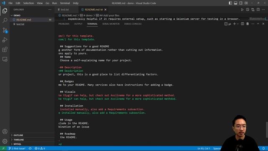Open the Run and Debug view
This screenshot has height=151, width=268.
point(5,40)
